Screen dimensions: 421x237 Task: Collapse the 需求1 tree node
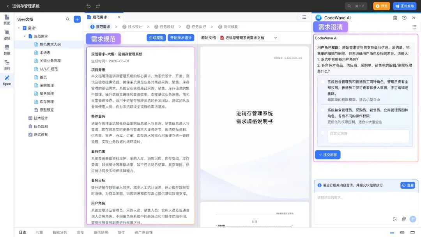[19, 28]
